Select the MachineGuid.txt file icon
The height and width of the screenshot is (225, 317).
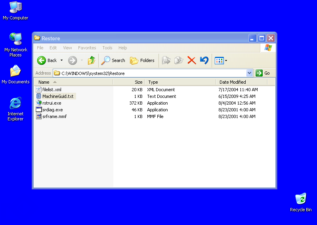pos(38,96)
